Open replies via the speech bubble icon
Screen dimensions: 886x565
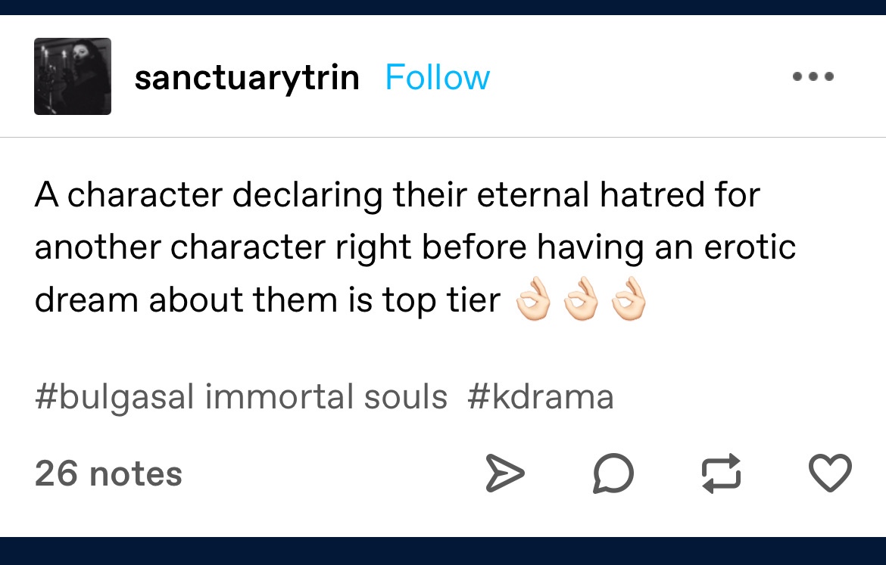click(x=612, y=474)
